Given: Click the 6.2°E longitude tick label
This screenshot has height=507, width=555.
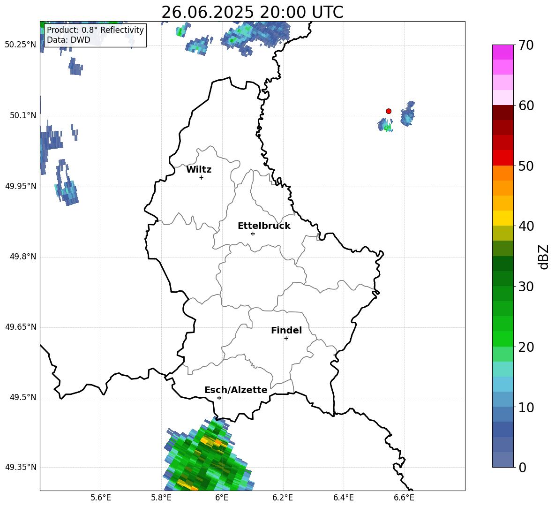Looking at the screenshot, I should [283, 498].
